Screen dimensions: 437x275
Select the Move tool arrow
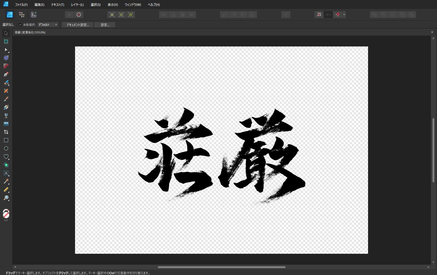click(6, 33)
